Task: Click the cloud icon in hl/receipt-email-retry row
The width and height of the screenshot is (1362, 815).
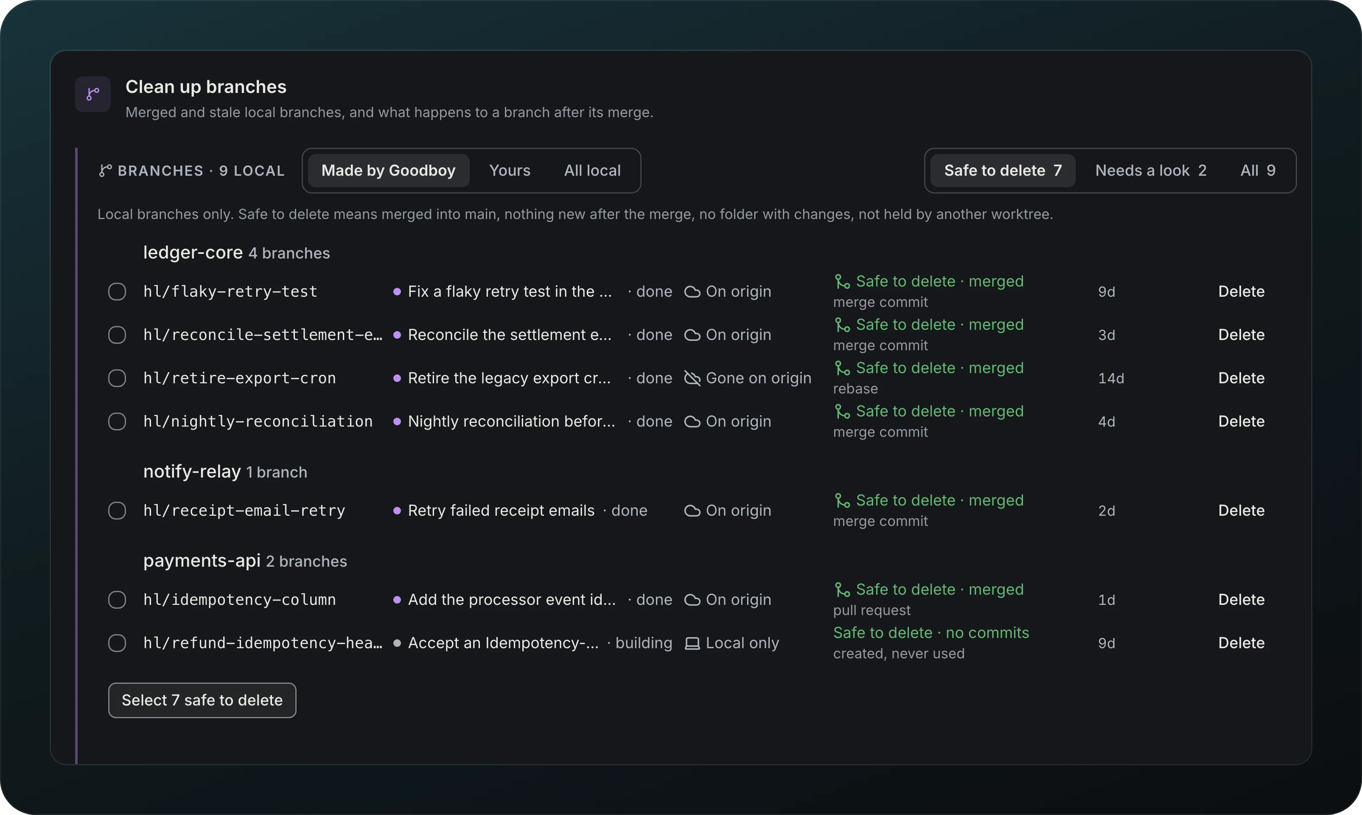Action: 692,511
